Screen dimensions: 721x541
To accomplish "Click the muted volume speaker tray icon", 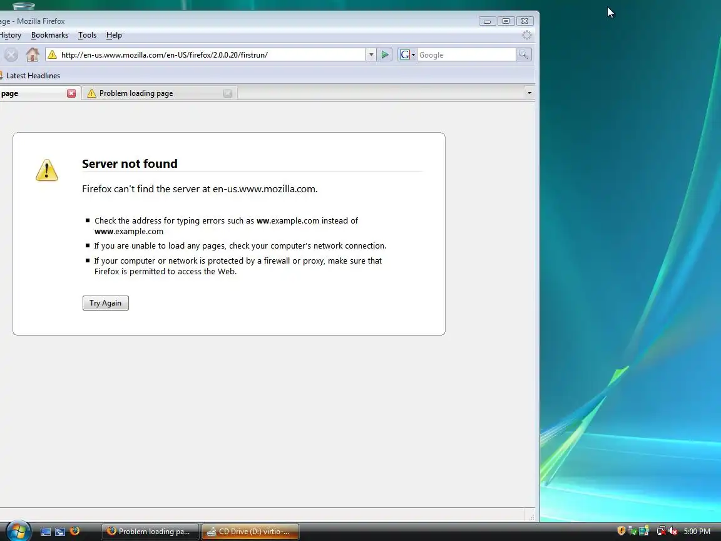I will coord(673,531).
